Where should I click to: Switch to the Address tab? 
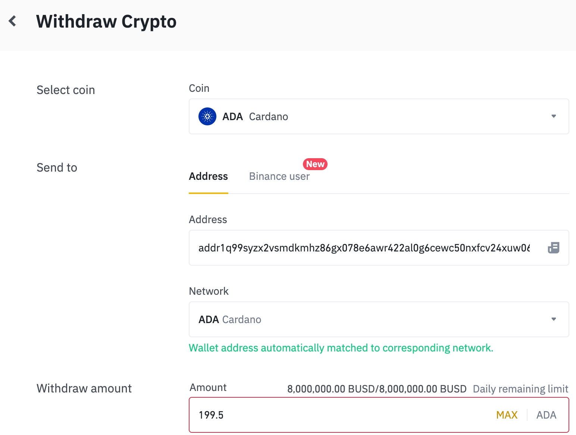coord(208,176)
